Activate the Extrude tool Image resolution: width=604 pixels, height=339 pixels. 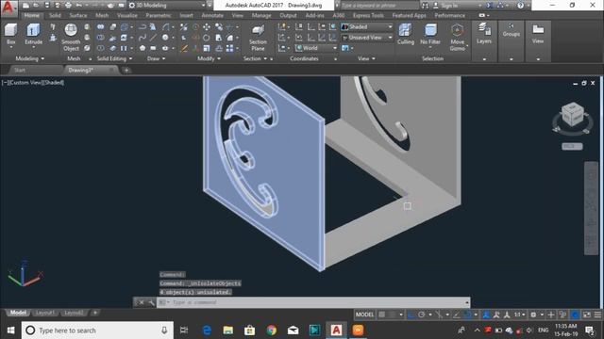click(x=34, y=34)
